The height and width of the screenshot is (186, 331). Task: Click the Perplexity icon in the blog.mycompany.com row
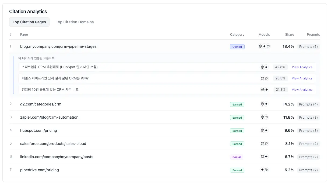(268, 46)
